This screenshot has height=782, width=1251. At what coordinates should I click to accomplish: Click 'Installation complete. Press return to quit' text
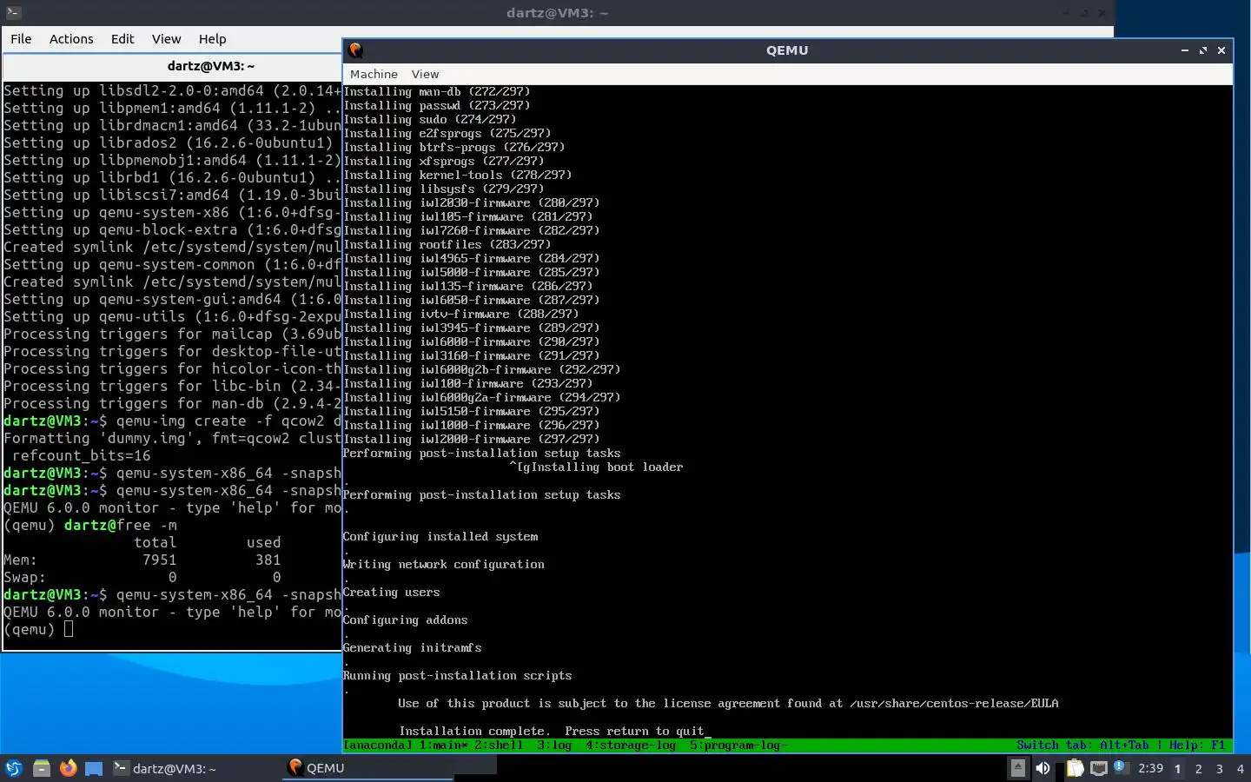click(x=551, y=732)
